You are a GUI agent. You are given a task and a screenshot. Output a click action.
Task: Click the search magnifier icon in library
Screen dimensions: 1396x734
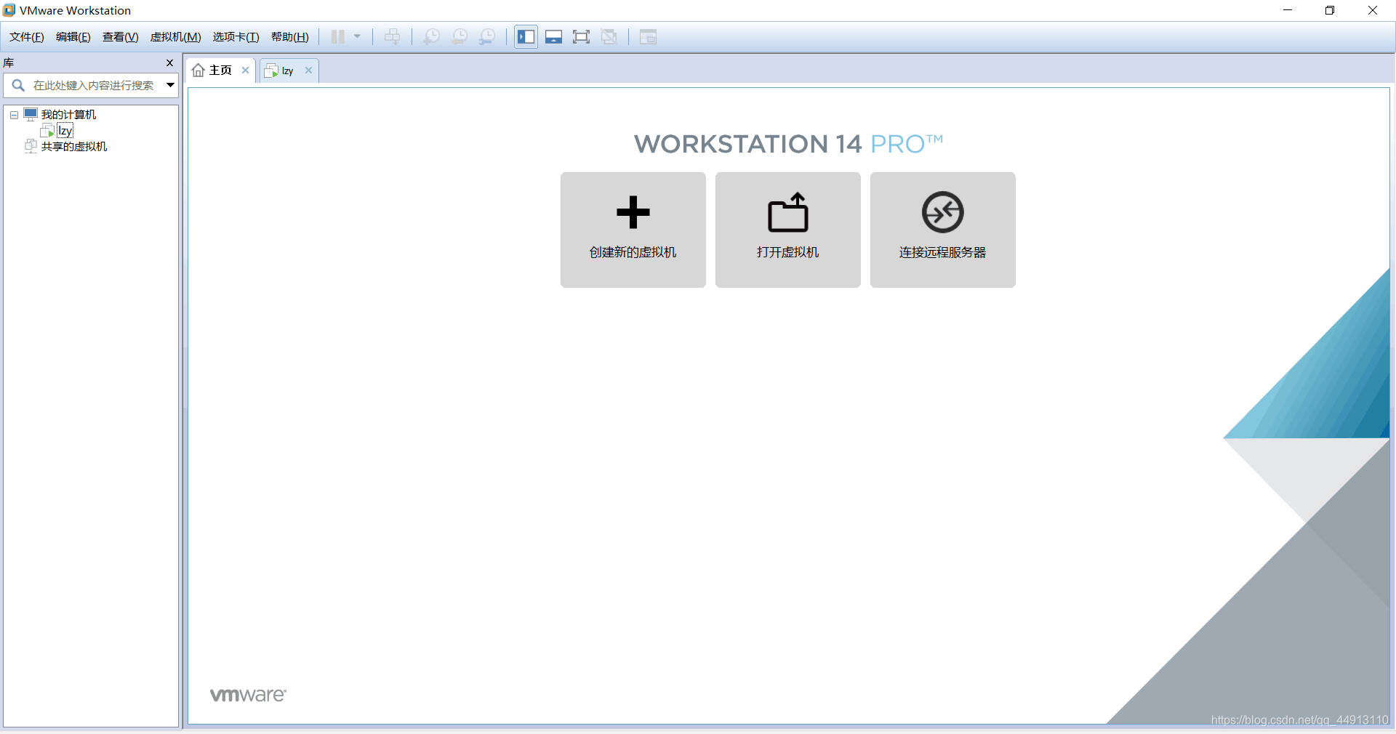[18, 86]
